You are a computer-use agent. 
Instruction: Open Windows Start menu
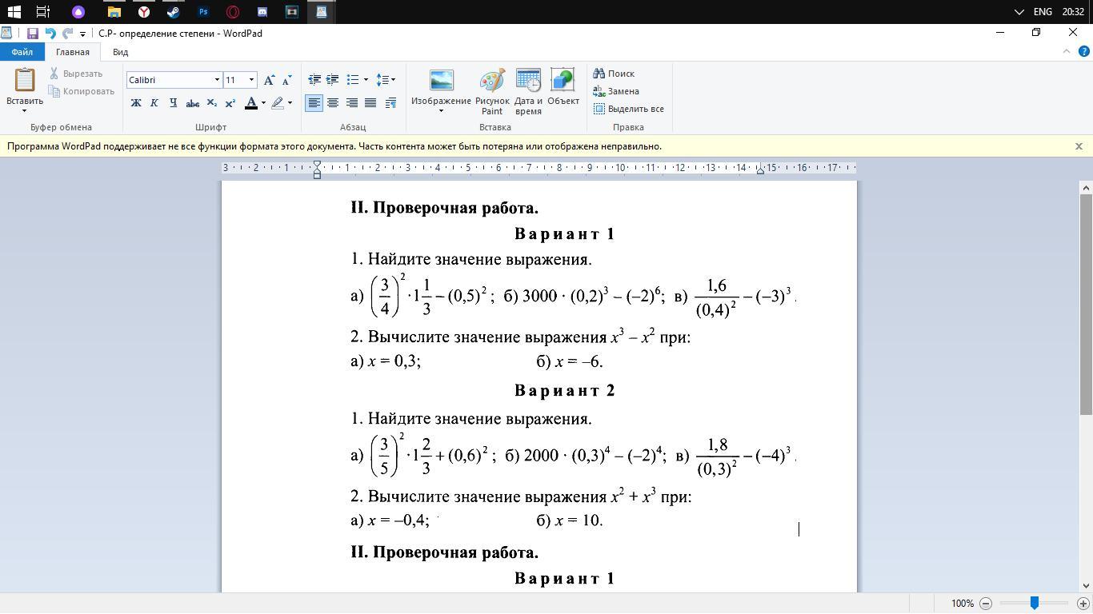[14, 12]
